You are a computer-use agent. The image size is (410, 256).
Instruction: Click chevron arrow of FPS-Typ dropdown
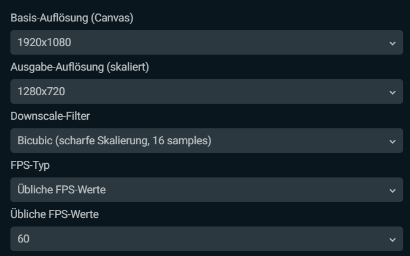tap(392, 190)
